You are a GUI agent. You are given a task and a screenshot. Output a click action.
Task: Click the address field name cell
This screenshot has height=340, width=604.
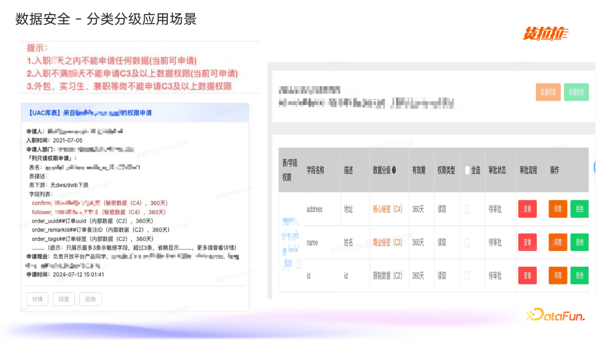click(x=314, y=209)
